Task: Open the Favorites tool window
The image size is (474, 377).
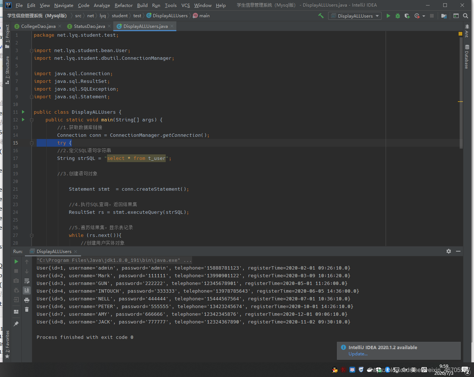Action: [7, 344]
